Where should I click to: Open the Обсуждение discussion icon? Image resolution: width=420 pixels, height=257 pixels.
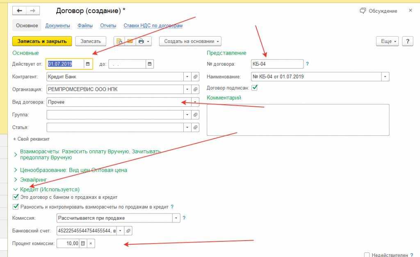tap(363, 11)
